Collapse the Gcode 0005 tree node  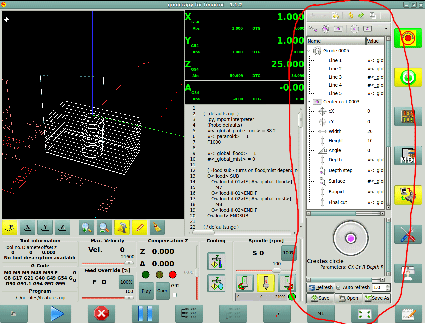tap(309, 51)
